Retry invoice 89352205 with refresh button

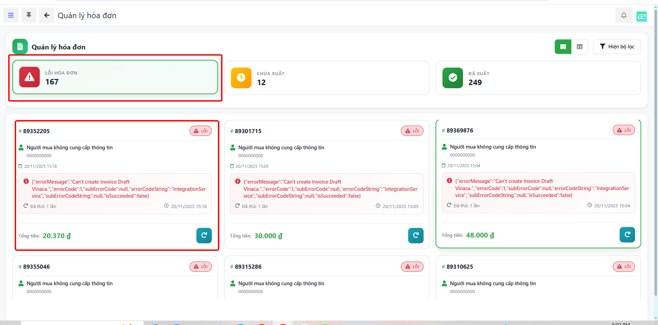coord(204,235)
